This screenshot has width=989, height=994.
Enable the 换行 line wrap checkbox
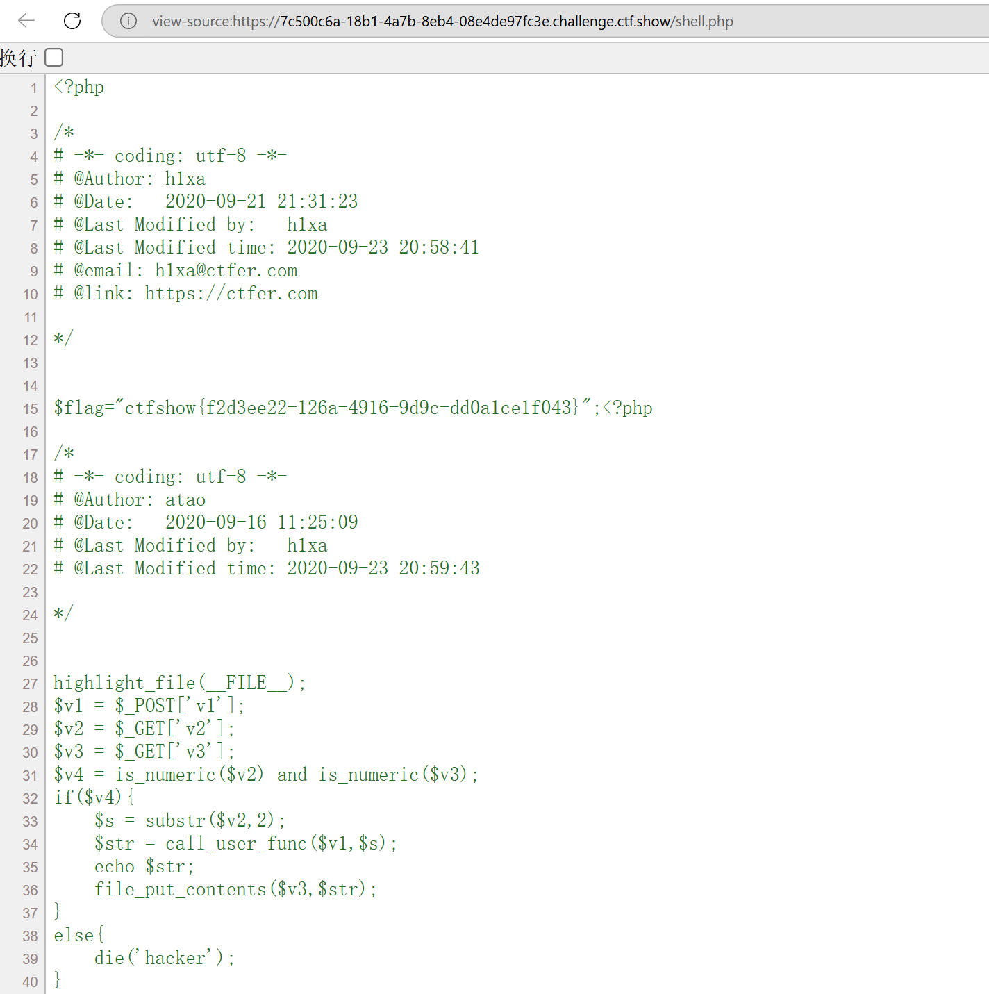[x=54, y=58]
